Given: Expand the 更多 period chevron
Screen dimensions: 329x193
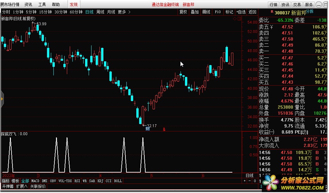Looking at the screenshot, I should coord(129,12).
